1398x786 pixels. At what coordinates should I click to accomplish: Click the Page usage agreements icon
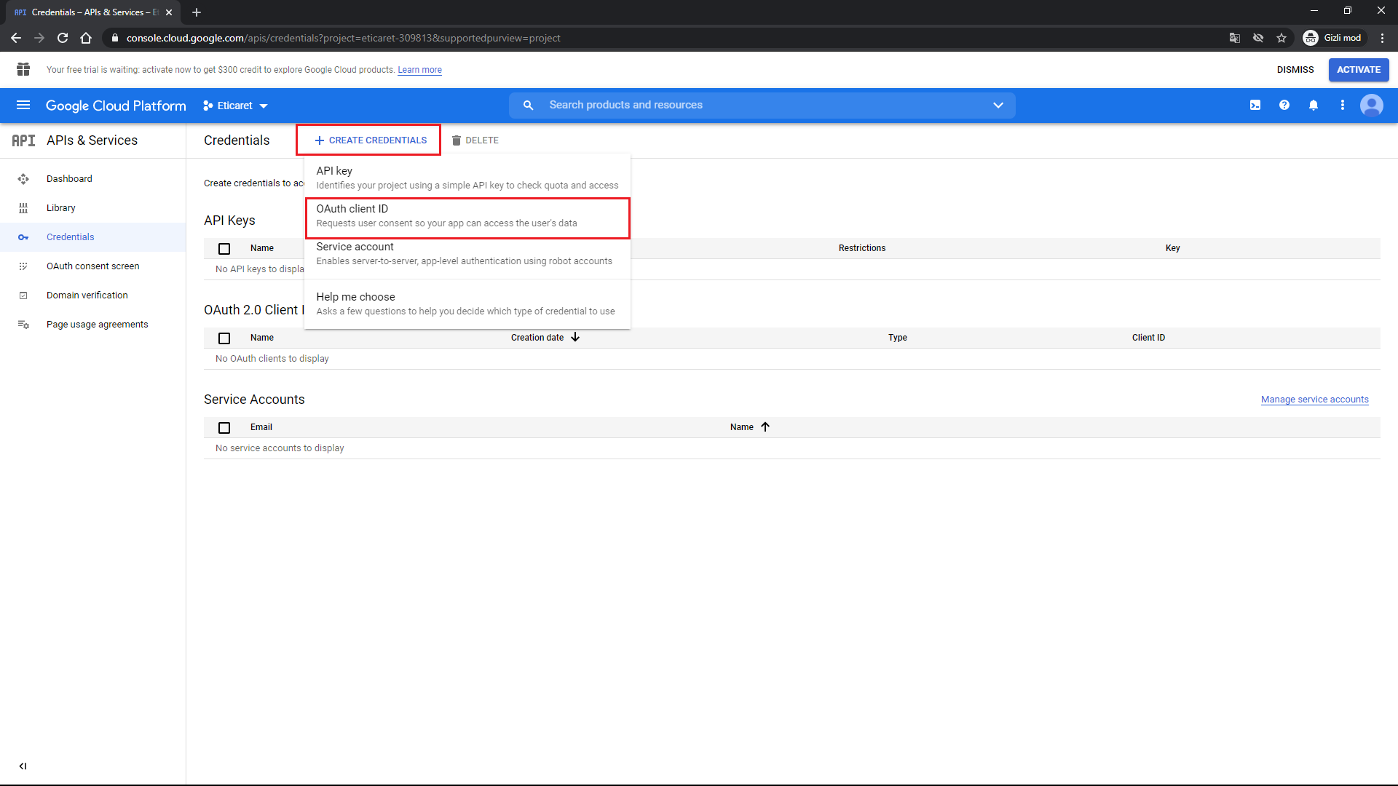23,325
